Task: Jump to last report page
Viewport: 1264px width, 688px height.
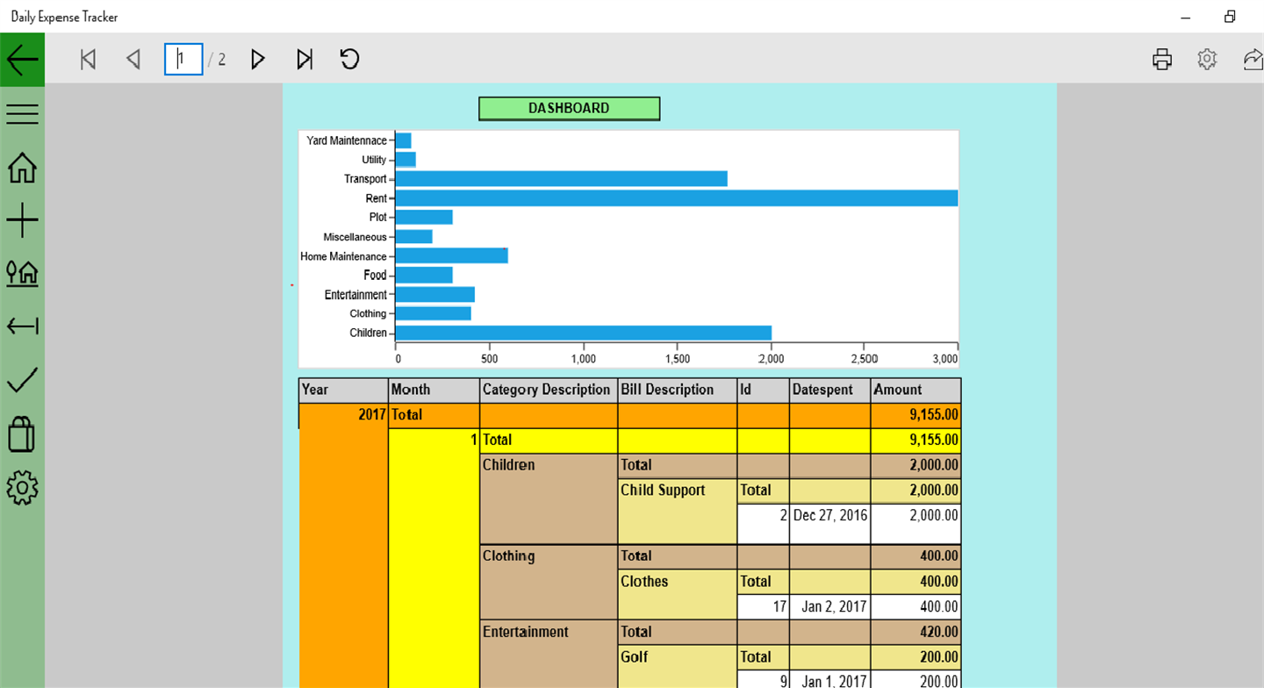Action: point(305,59)
